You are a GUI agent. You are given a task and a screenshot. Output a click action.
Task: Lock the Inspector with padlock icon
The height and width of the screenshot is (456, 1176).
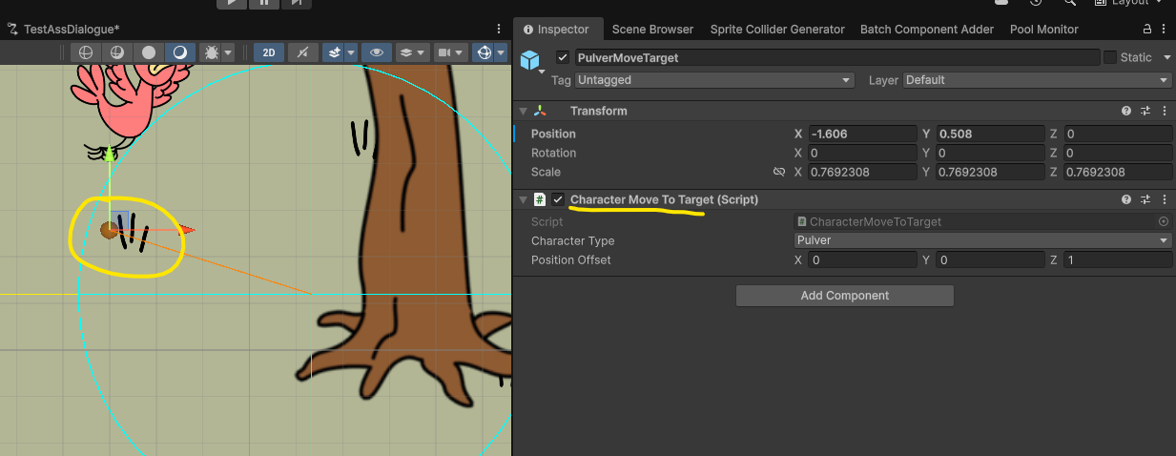click(x=1147, y=30)
